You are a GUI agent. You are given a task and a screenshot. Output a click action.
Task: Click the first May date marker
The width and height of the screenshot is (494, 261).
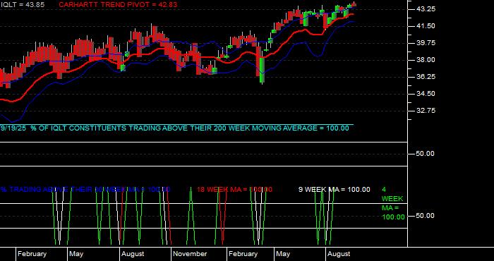click(x=76, y=254)
